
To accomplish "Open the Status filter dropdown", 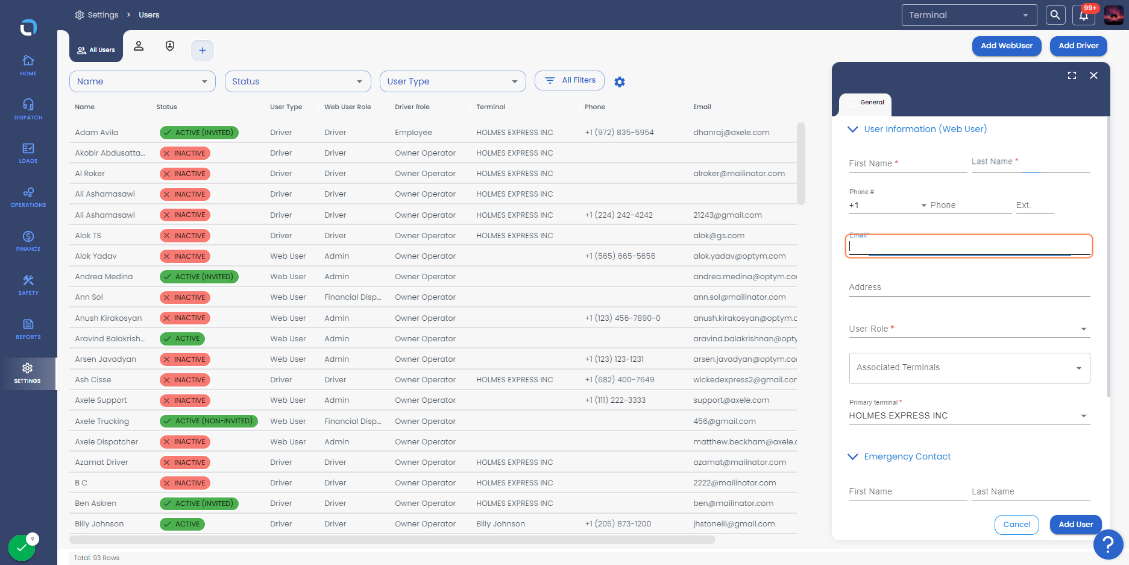I will point(298,81).
